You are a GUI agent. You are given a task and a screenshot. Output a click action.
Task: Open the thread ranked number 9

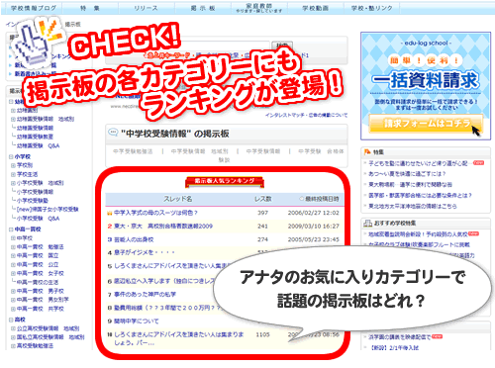coord(137,321)
